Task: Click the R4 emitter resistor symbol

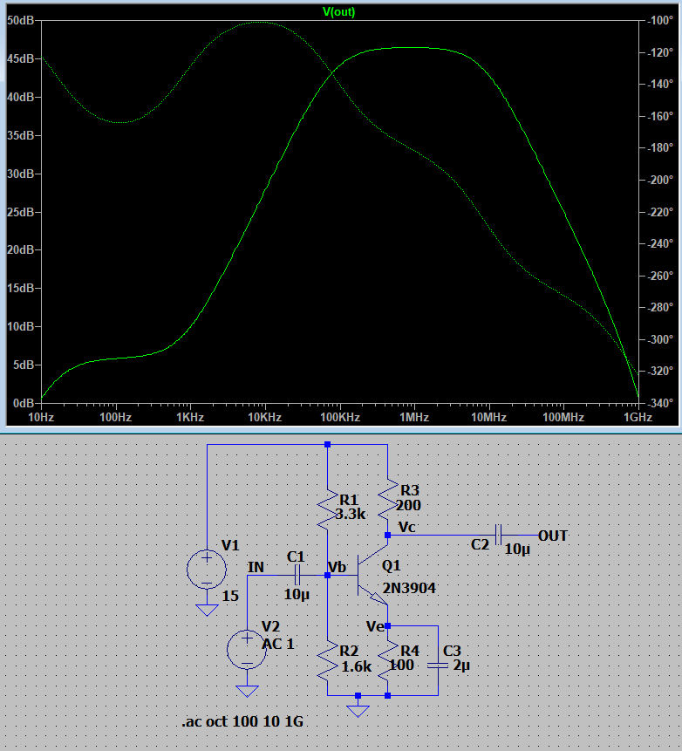Action: pyautogui.click(x=387, y=665)
